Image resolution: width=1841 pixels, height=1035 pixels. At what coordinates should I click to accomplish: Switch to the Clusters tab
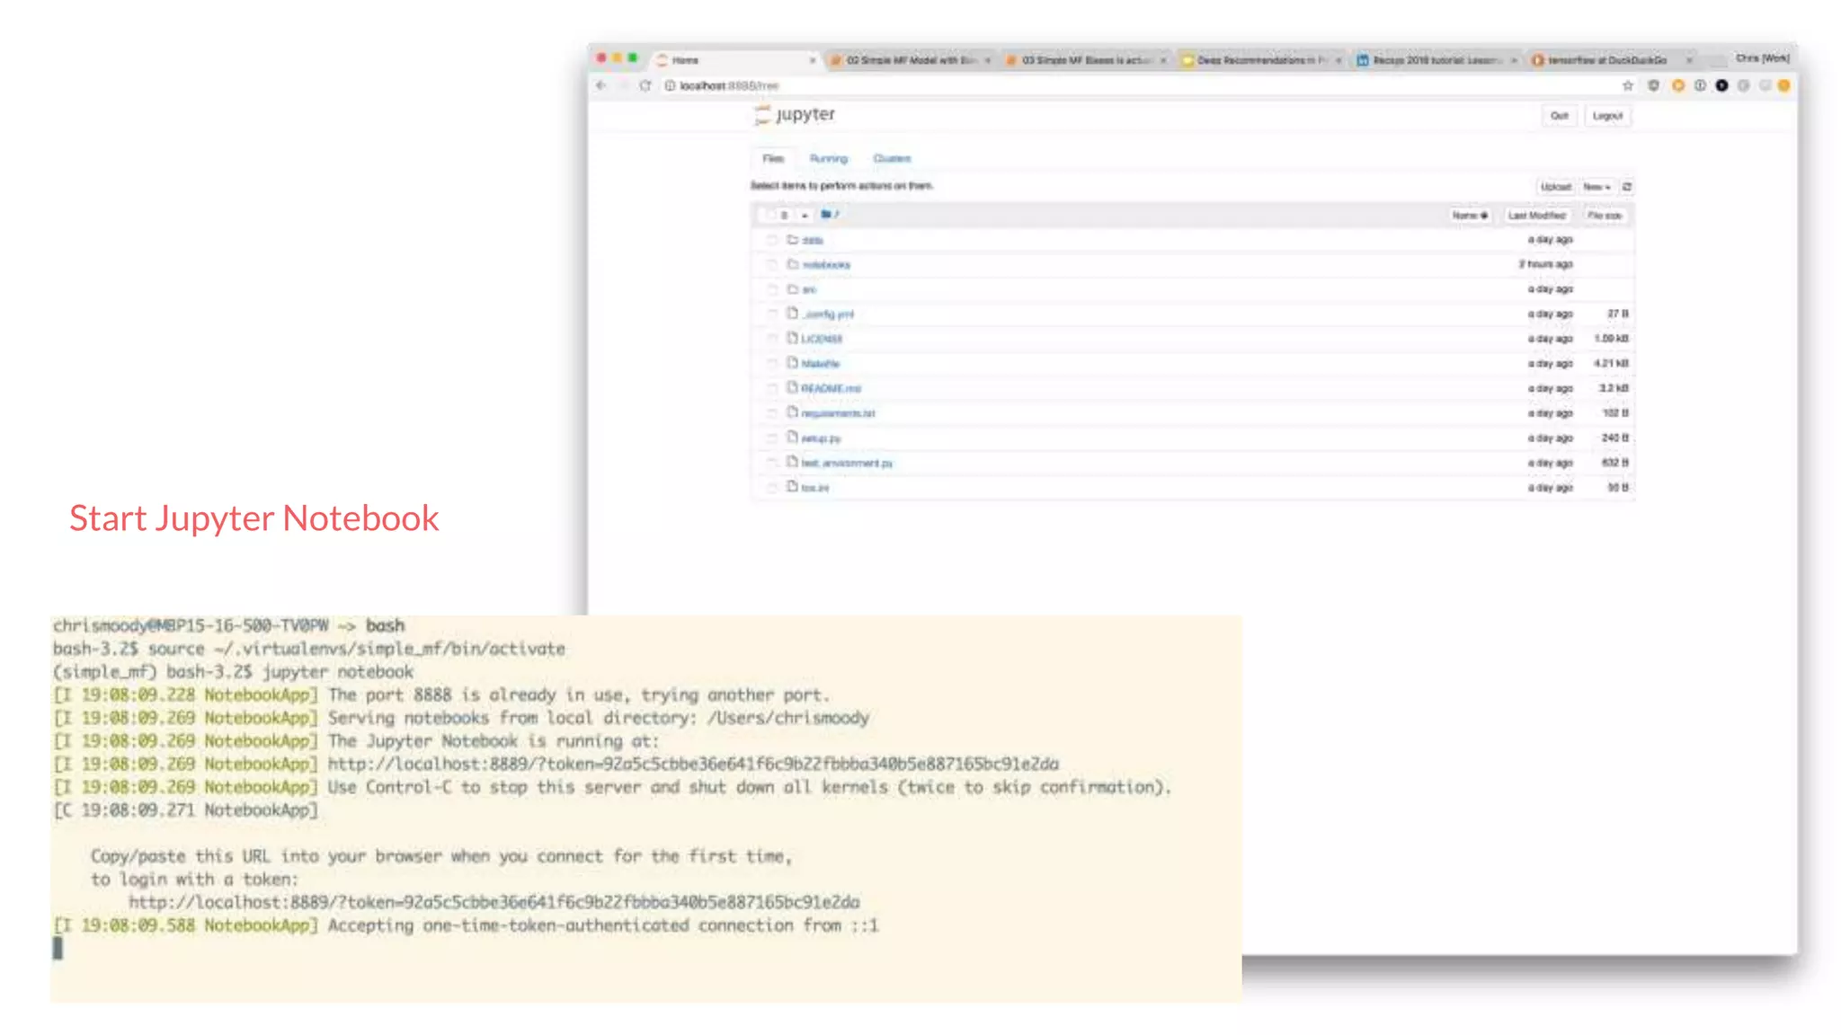(892, 158)
